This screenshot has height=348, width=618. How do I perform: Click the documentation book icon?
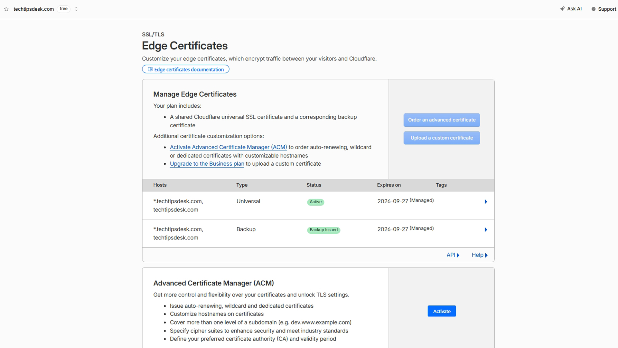pos(150,69)
